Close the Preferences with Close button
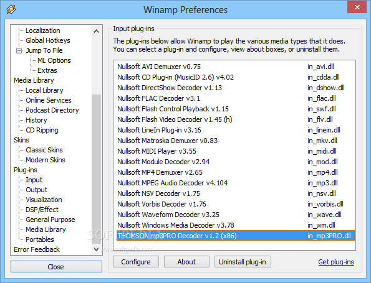The image size is (371, 283). [x=56, y=267]
